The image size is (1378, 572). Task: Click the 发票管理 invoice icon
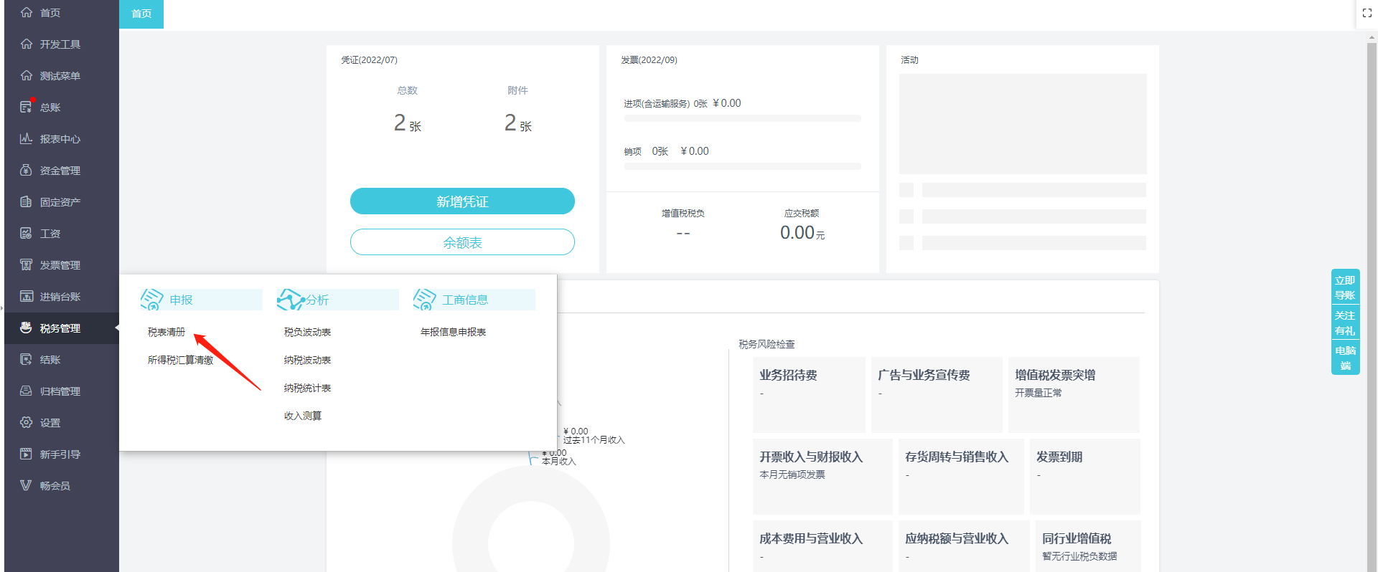pos(26,264)
